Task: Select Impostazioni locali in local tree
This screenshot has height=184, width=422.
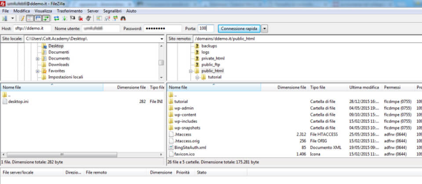Action: coord(65,77)
